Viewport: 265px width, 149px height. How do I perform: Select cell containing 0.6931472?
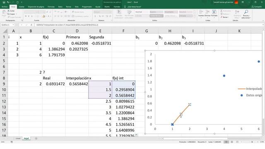(x=54, y=84)
